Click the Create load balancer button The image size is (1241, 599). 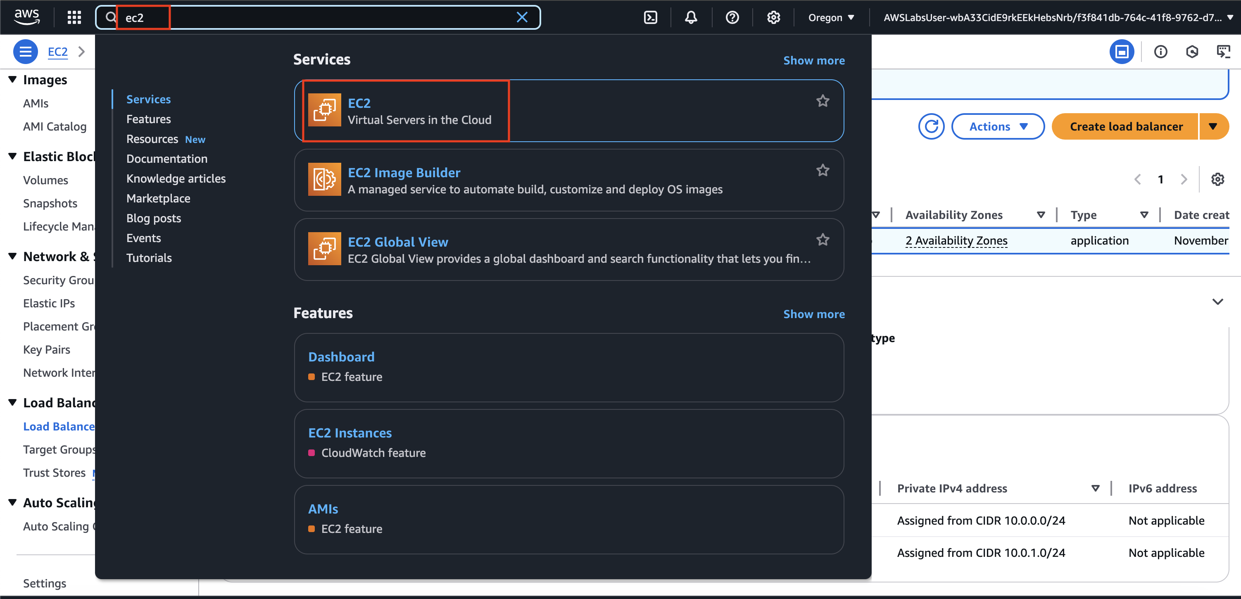coord(1125,126)
